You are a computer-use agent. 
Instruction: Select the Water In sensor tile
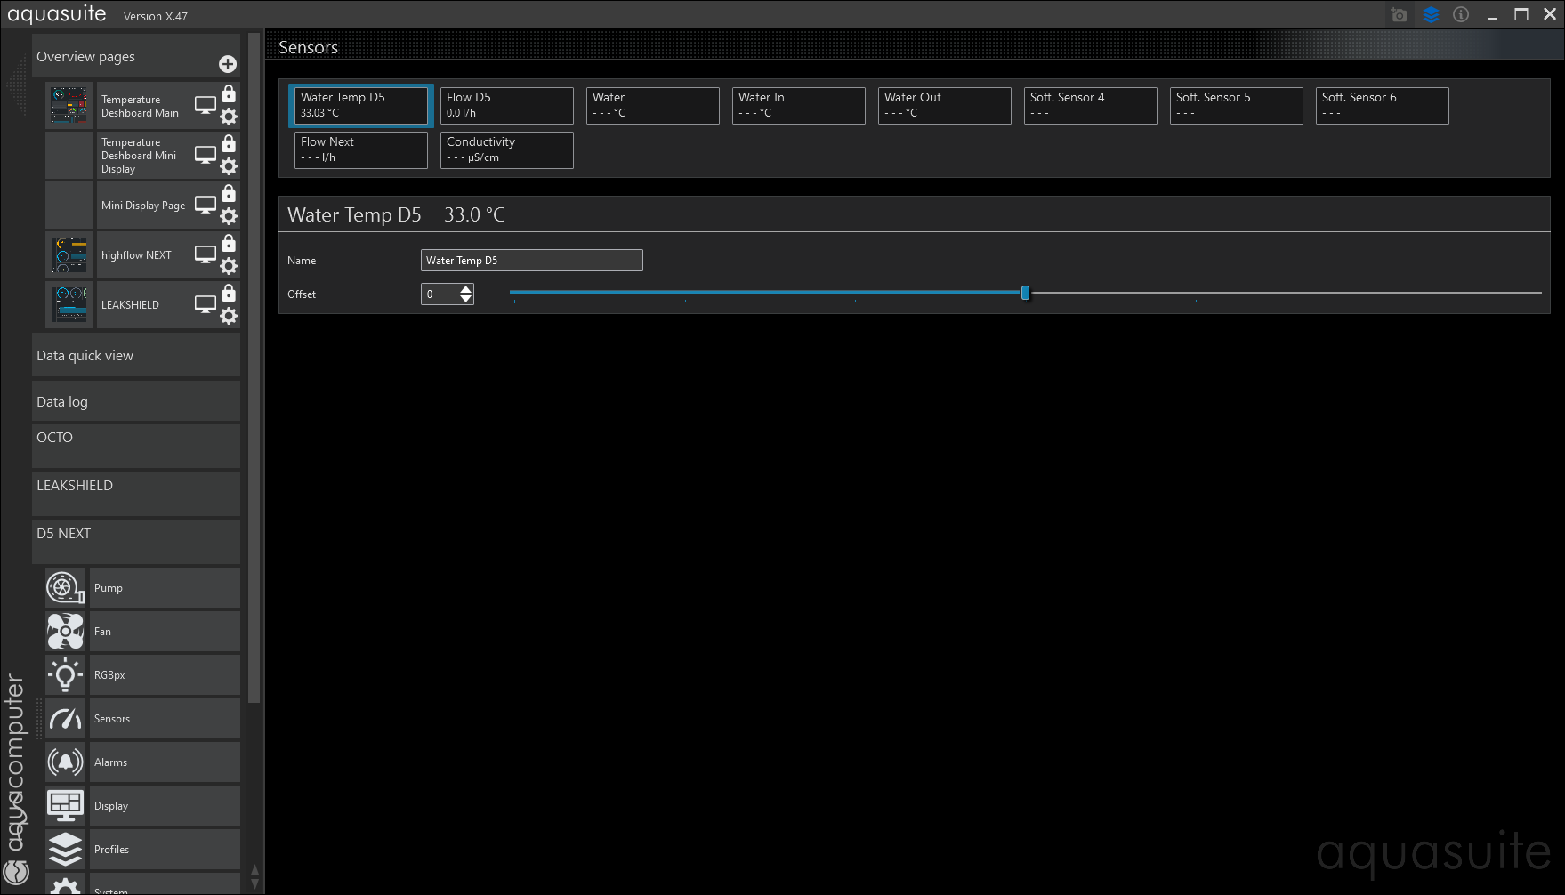click(x=799, y=106)
